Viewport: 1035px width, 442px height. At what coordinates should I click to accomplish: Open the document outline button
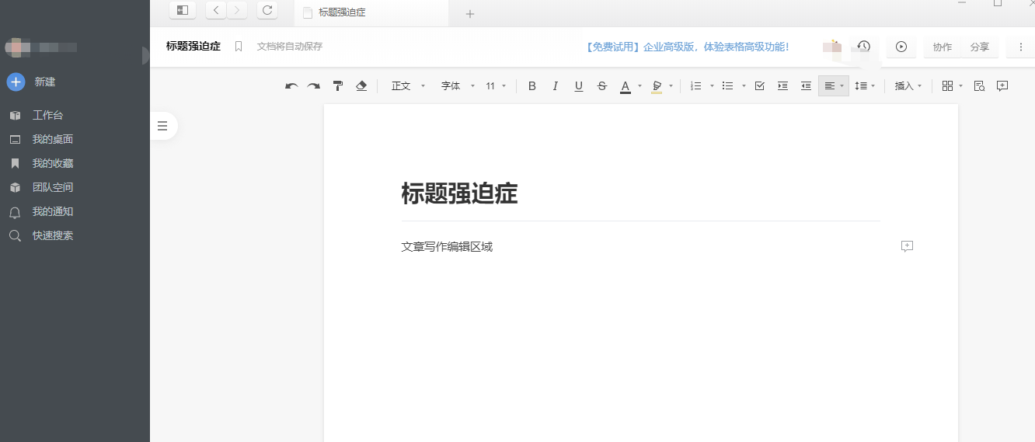pos(162,126)
